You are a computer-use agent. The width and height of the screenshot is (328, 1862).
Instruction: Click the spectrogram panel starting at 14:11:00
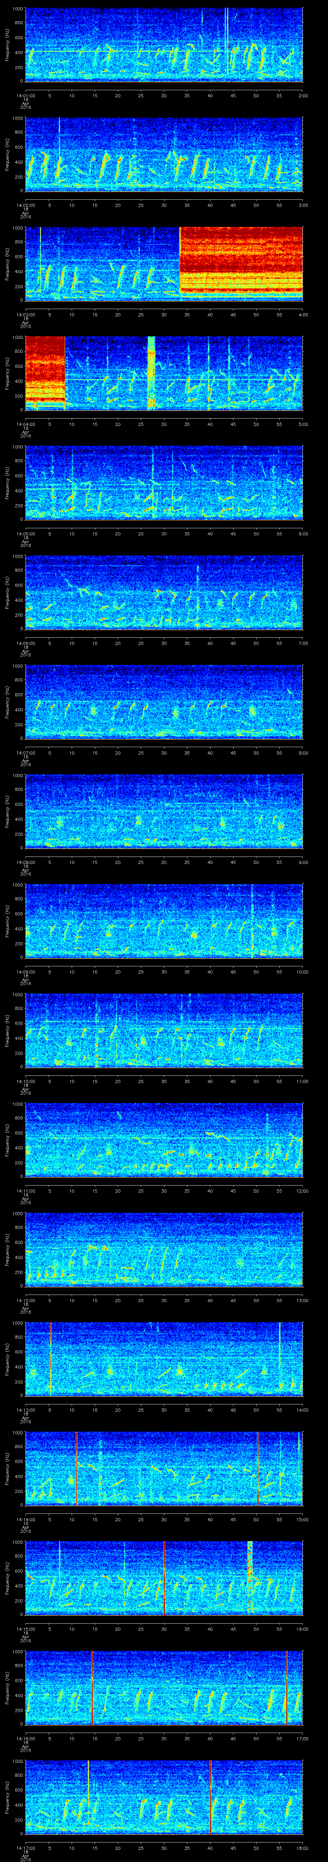[164, 1140]
